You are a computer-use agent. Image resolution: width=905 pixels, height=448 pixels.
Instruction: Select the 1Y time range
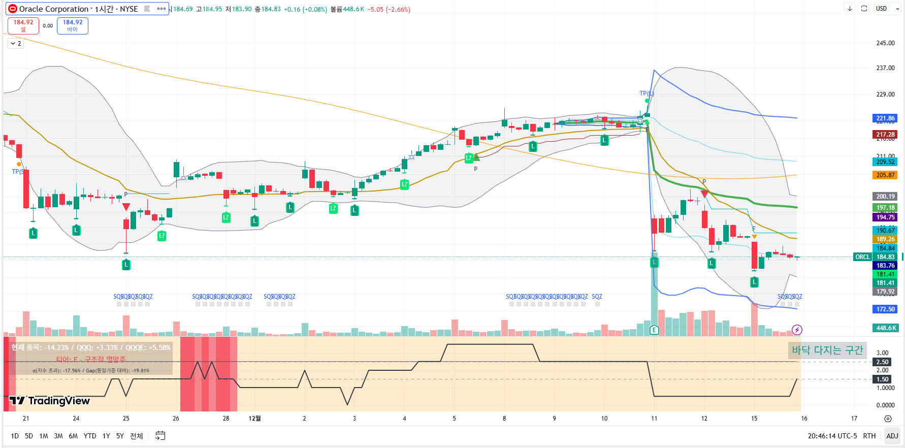[x=106, y=436]
